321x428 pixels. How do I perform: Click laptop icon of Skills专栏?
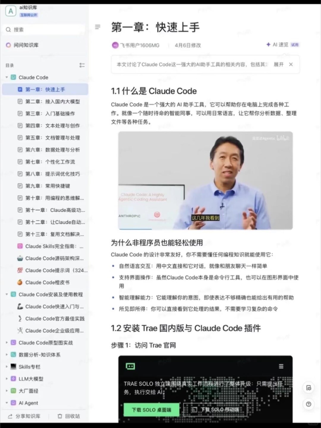(x=13, y=366)
